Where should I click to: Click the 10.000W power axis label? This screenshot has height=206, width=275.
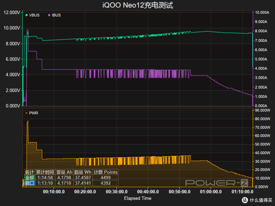coord(263,178)
